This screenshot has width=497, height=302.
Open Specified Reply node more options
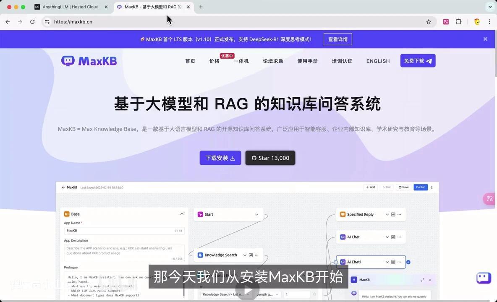point(399,214)
